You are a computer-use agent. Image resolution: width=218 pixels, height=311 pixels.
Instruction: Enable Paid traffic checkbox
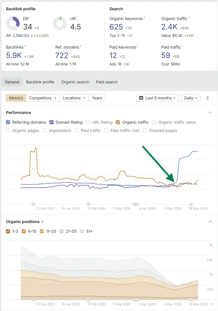77,131
